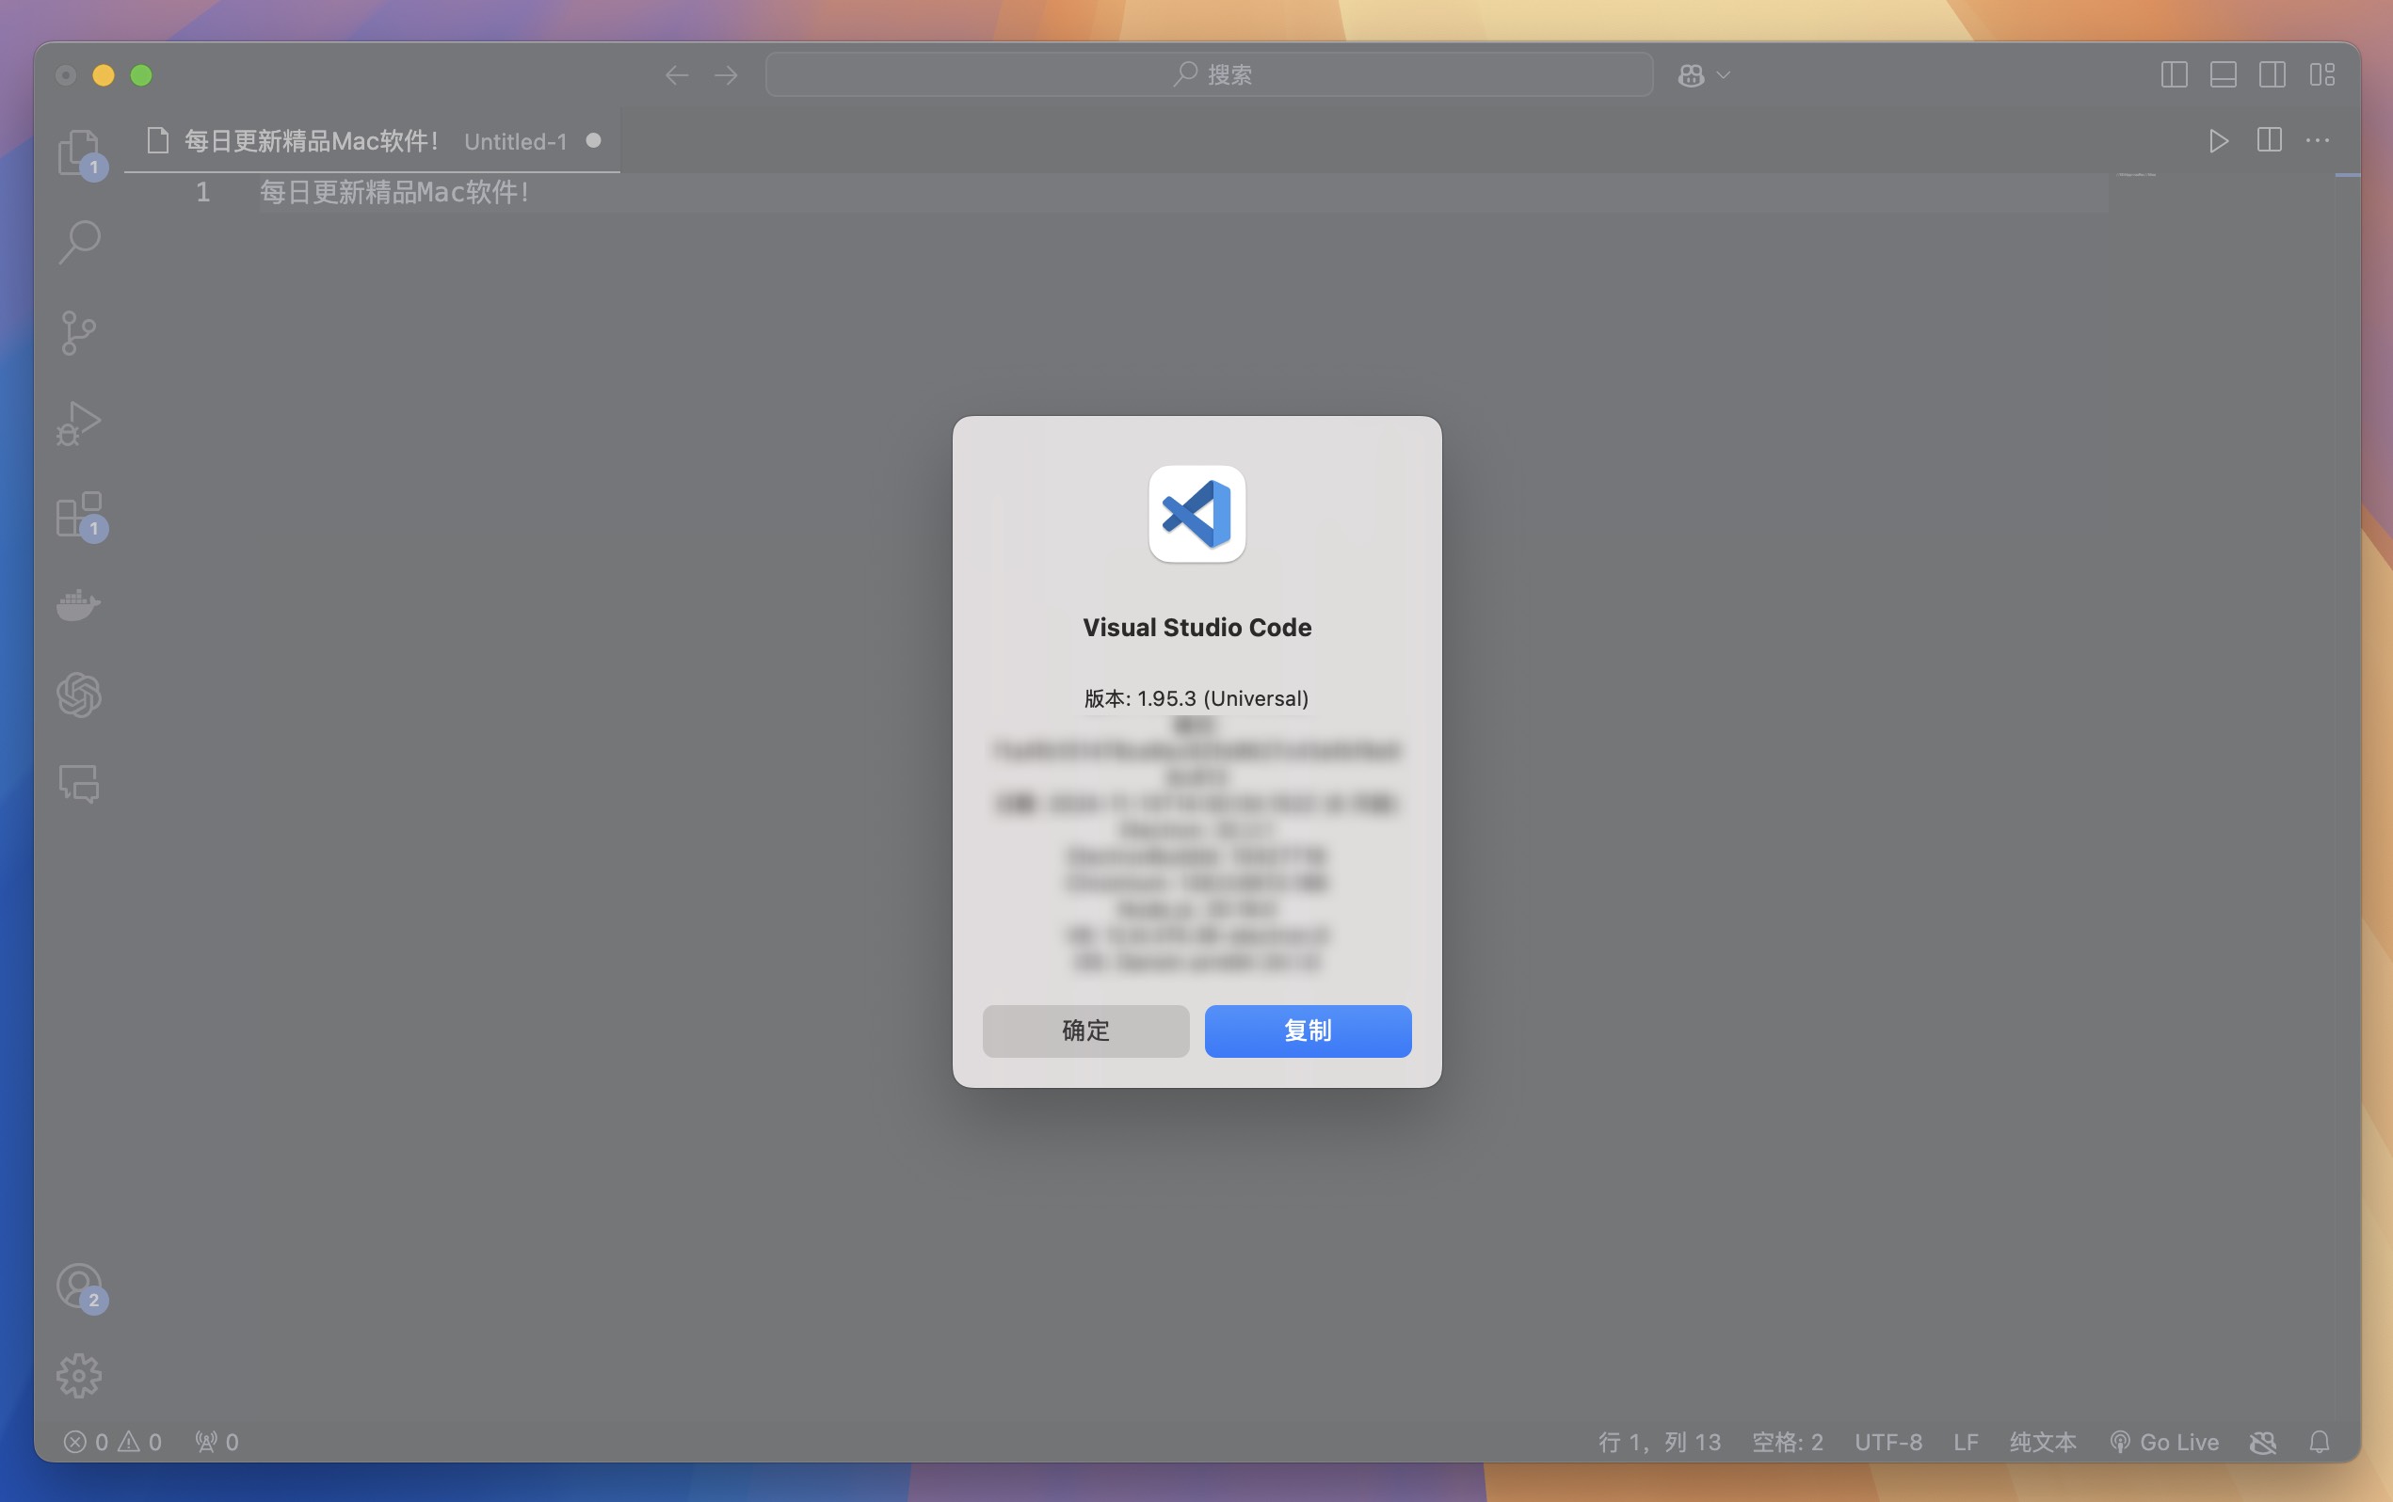Screen dimensions: 2393x1502
Task: Change indentation via 空格: 2
Action: 1787,1442
